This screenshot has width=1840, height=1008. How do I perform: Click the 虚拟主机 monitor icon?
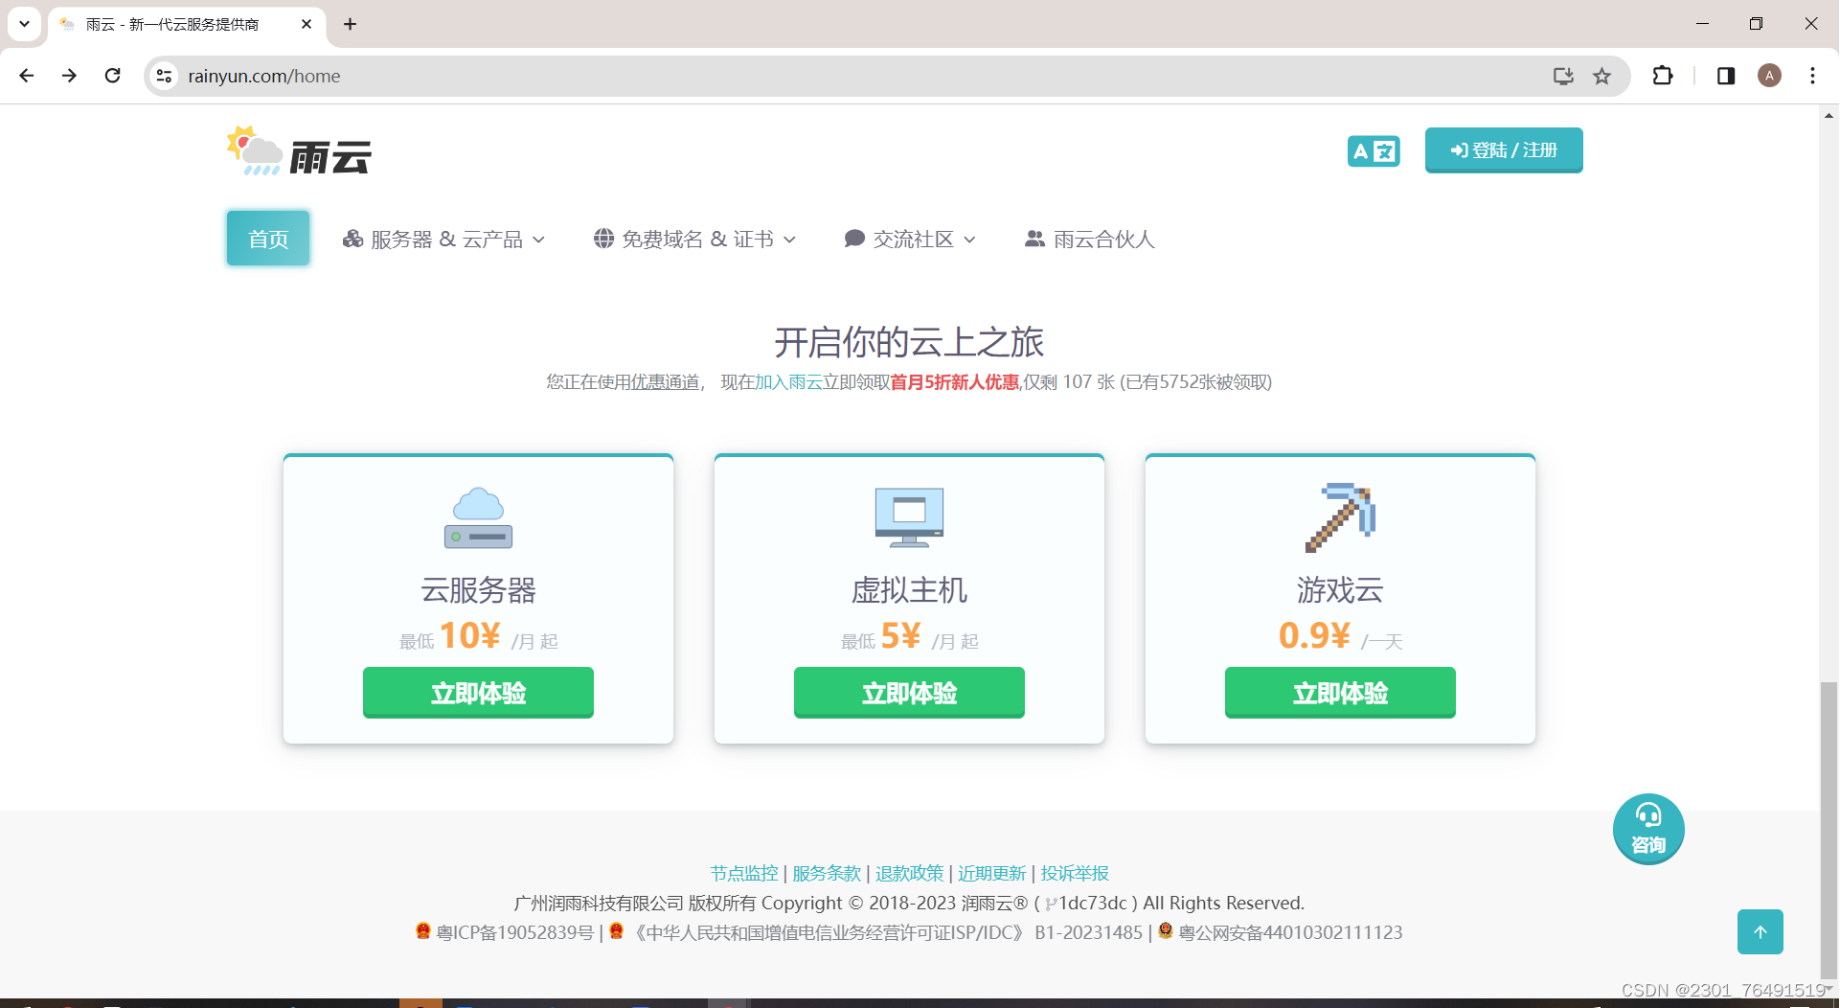909,517
